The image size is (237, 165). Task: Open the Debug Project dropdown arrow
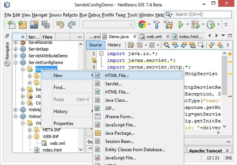pos(203,24)
